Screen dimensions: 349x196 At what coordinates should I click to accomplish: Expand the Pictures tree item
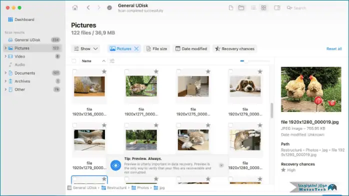pyautogui.click(x=5, y=48)
